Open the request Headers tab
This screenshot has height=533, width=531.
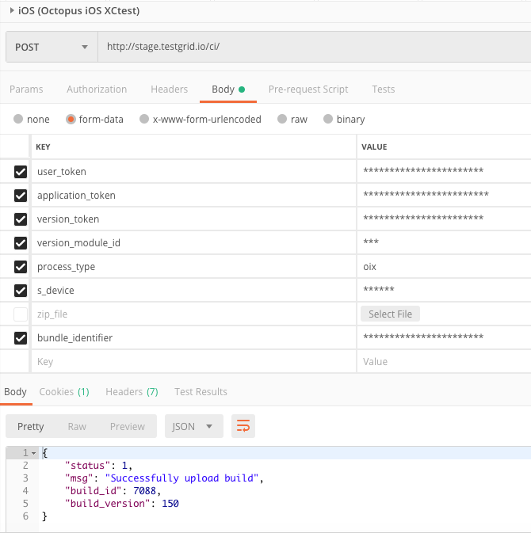[169, 89]
